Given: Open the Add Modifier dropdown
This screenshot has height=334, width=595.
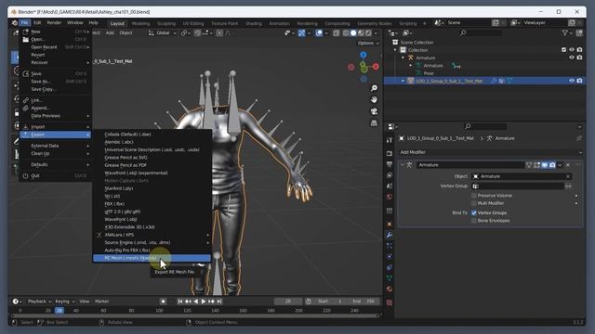Looking at the screenshot, I should tap(491, 152).
